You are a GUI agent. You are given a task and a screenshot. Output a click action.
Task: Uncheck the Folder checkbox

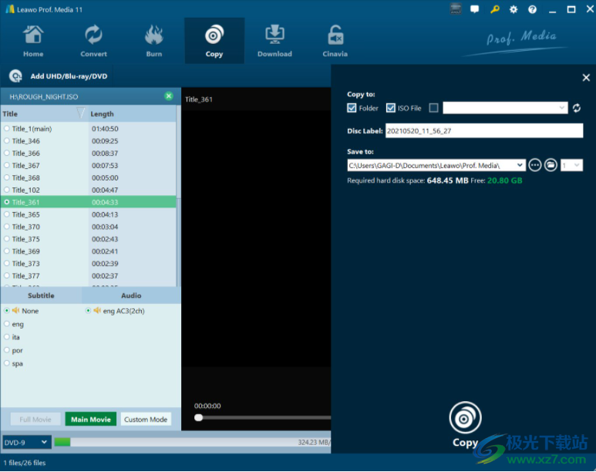[352, 108]
